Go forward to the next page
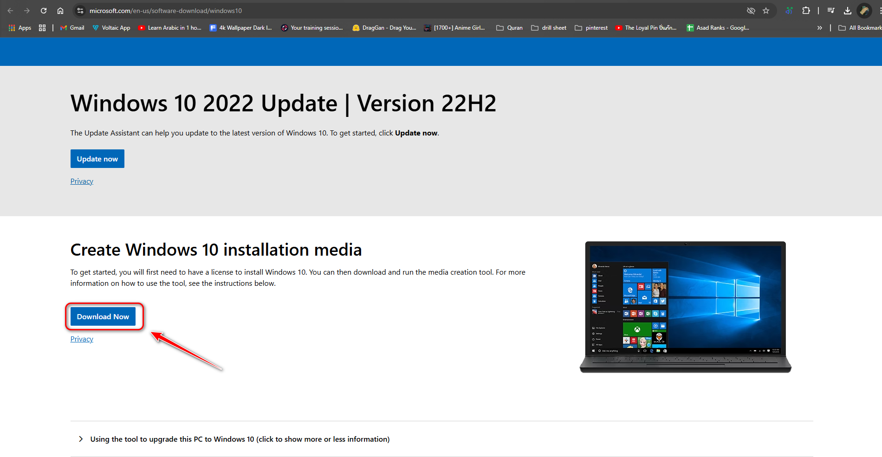Image resolution: width=882 pixels, height=457 pixels. point(27,11)
